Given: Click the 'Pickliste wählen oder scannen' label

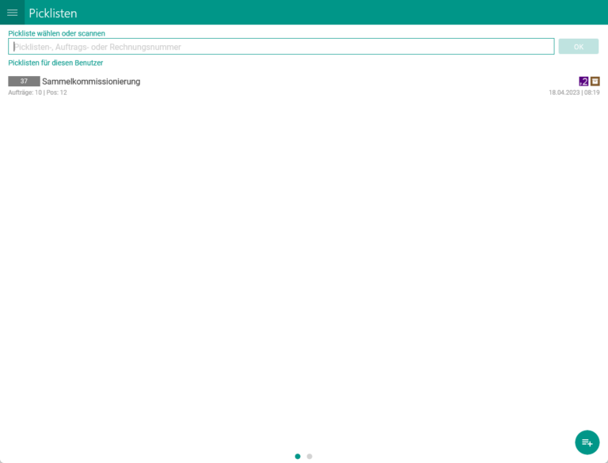Looking at the screenshot, I should [x=56, y=33].
